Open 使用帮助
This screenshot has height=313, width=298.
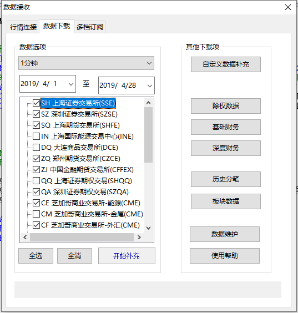coord(225,256)
